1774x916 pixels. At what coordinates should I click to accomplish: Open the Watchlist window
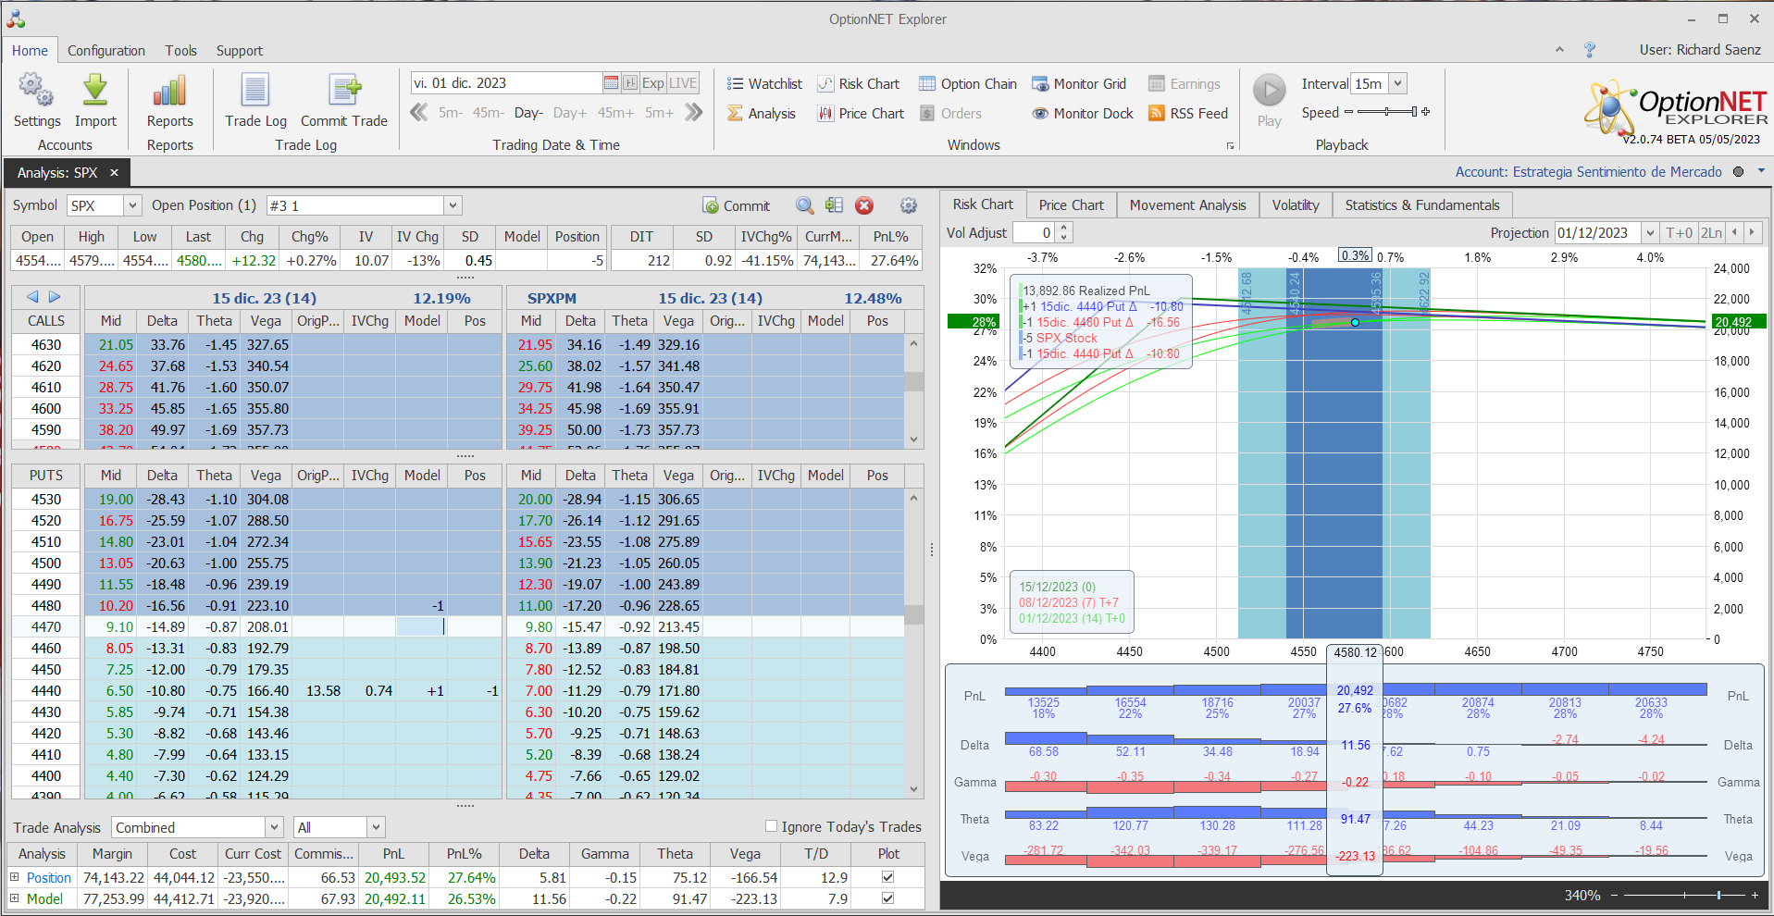tap(764, 84)
